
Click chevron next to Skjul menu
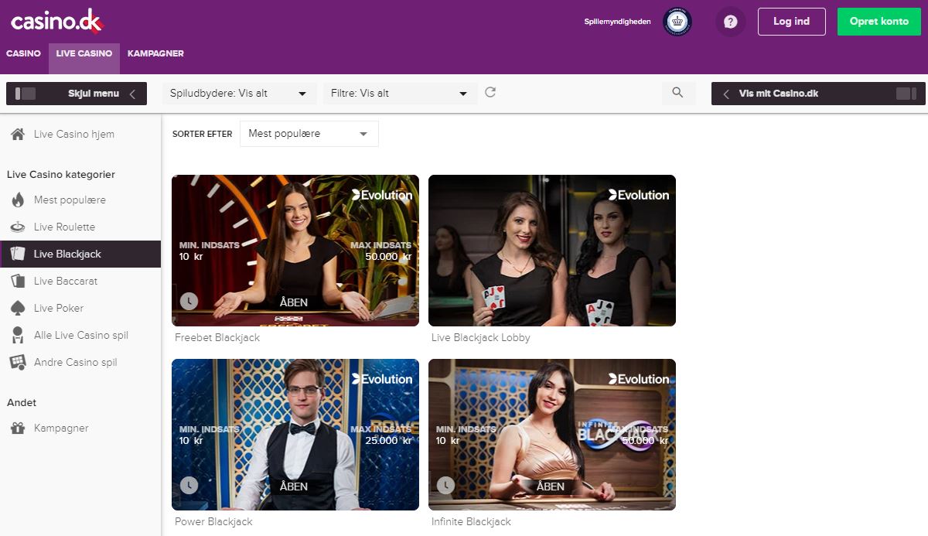(x=132, y=94)
